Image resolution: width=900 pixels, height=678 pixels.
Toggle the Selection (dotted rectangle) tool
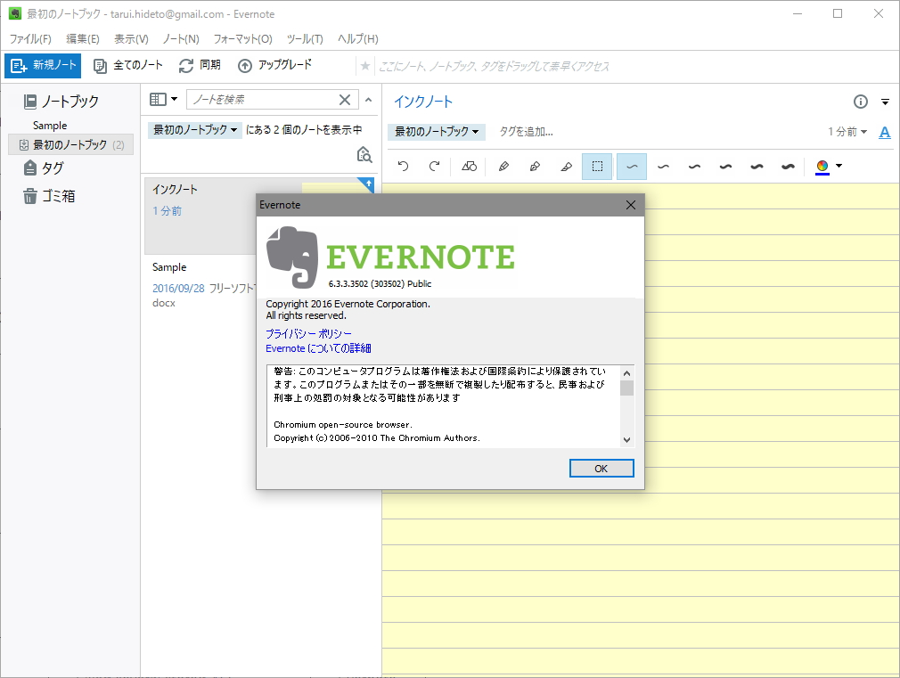tap(598, 167)
